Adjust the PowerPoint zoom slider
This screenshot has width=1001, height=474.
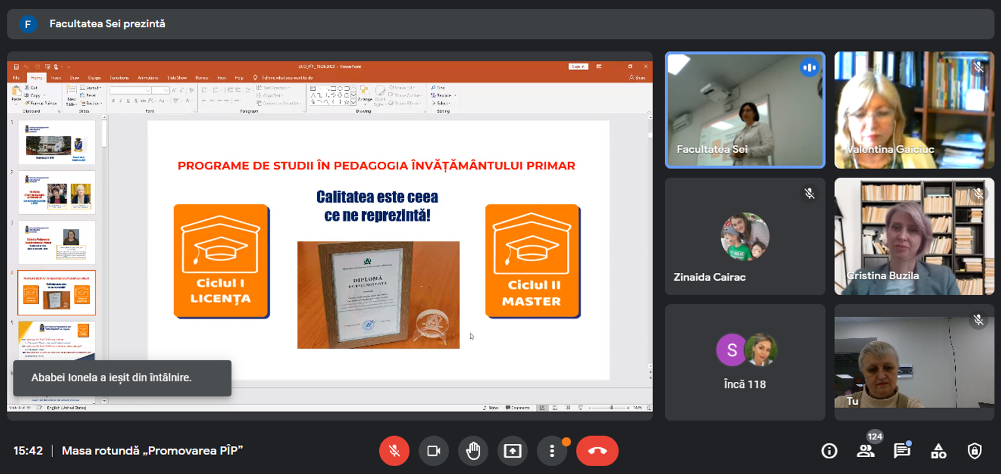pos(611,407)
